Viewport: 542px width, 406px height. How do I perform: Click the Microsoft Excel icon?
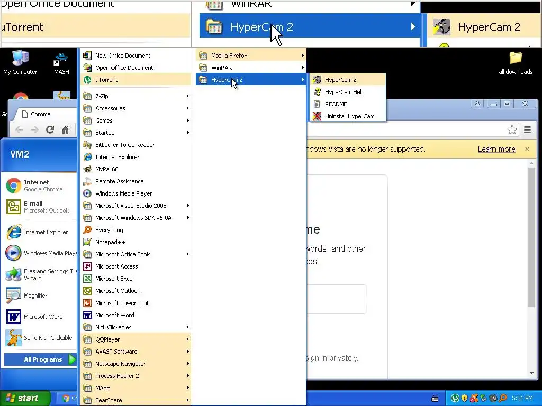pos(87,279)
